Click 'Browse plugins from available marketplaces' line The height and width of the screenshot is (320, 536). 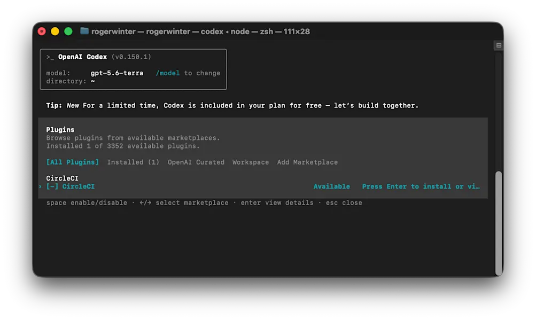point(133,138)
